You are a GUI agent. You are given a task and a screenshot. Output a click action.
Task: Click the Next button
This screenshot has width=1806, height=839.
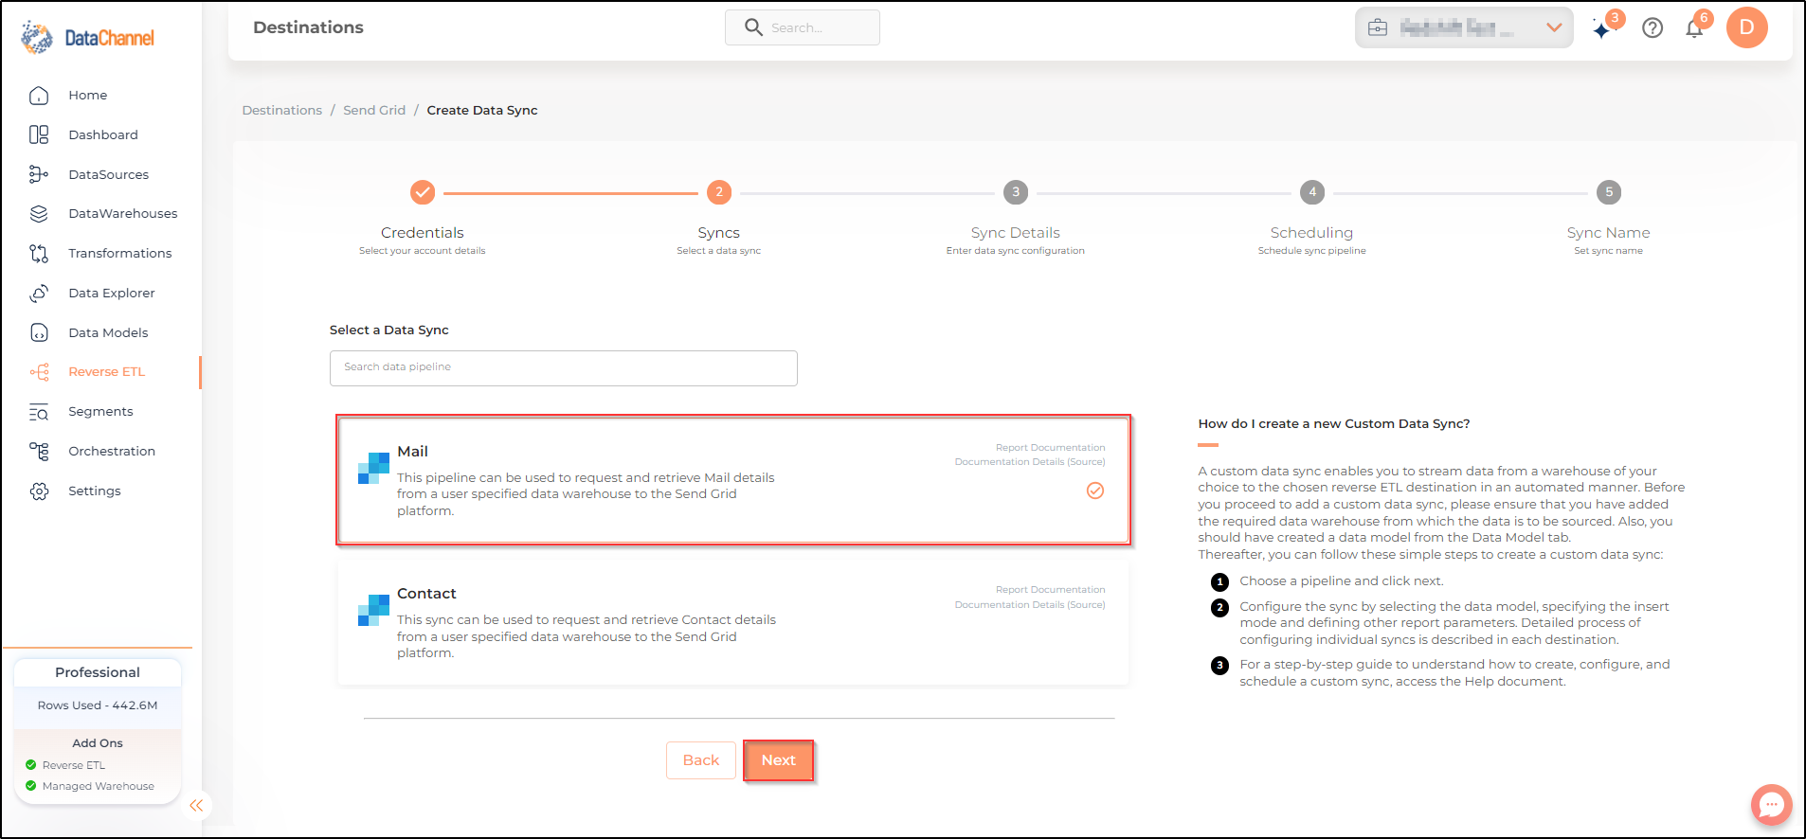pyautogui.click(x=779, y=760)
